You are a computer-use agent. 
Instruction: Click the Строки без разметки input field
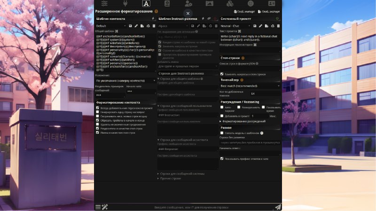(250, 143)
